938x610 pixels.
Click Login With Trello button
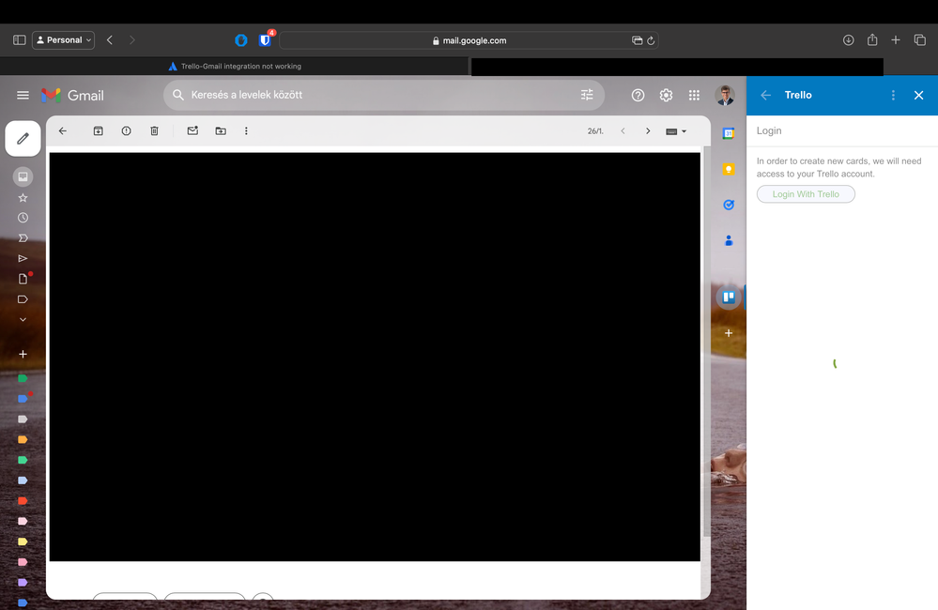click(806, 194)
